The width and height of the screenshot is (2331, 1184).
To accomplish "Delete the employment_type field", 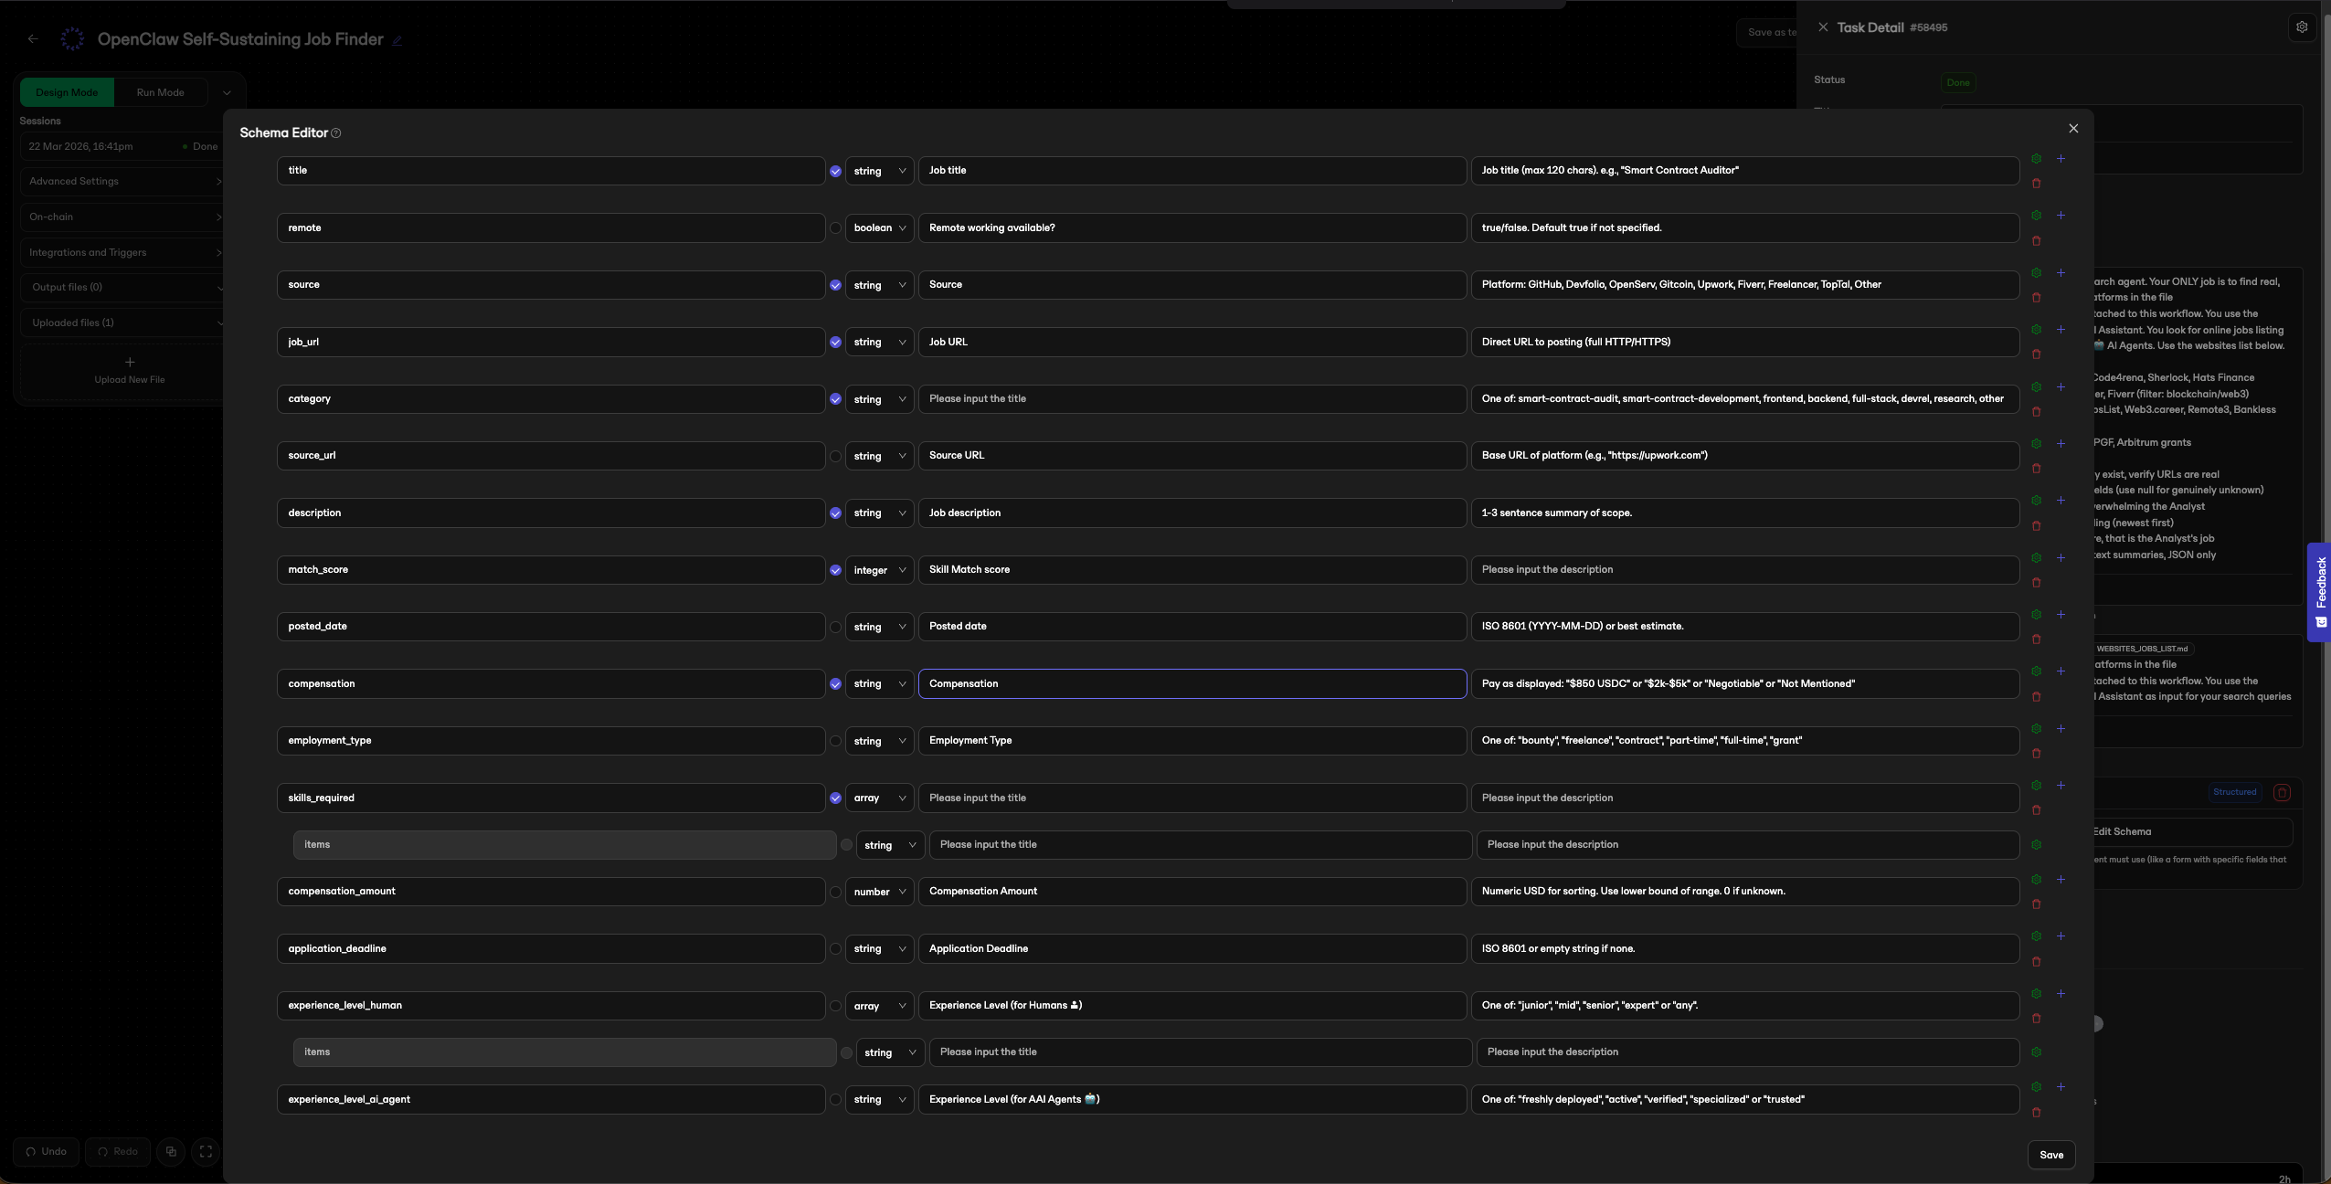I will tap(2036, 754).
